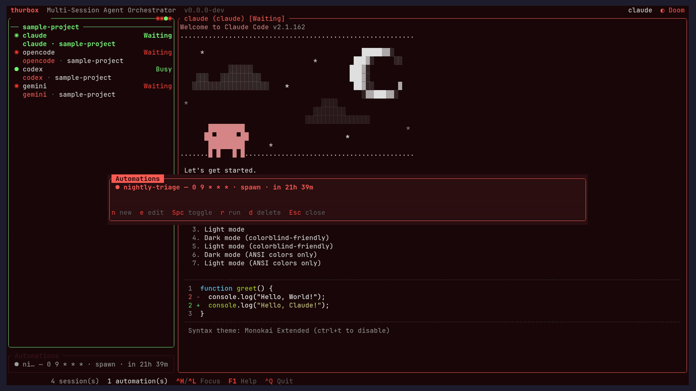Click the added console.log Hello Claude line
Screen dimensions: 696x391
[x=258, y=306]
